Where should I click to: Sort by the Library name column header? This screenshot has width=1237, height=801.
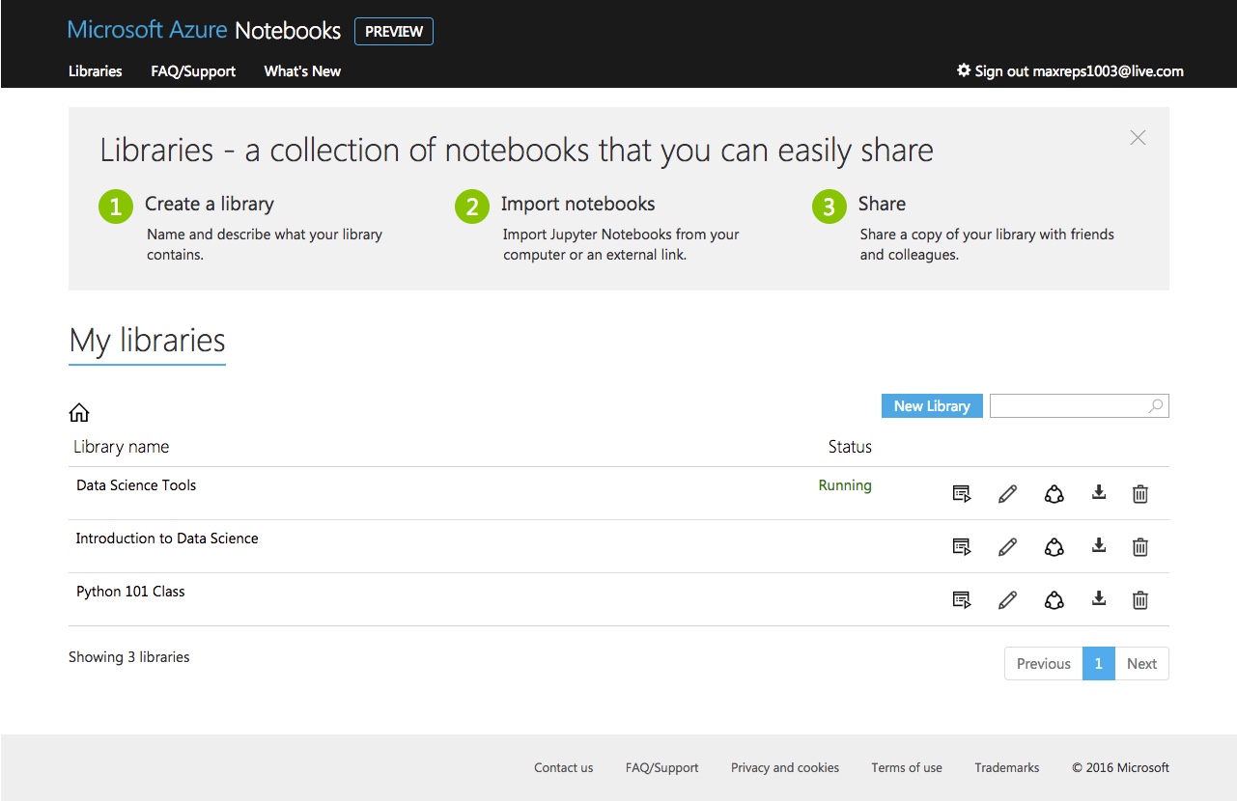(x=122, y=447)
